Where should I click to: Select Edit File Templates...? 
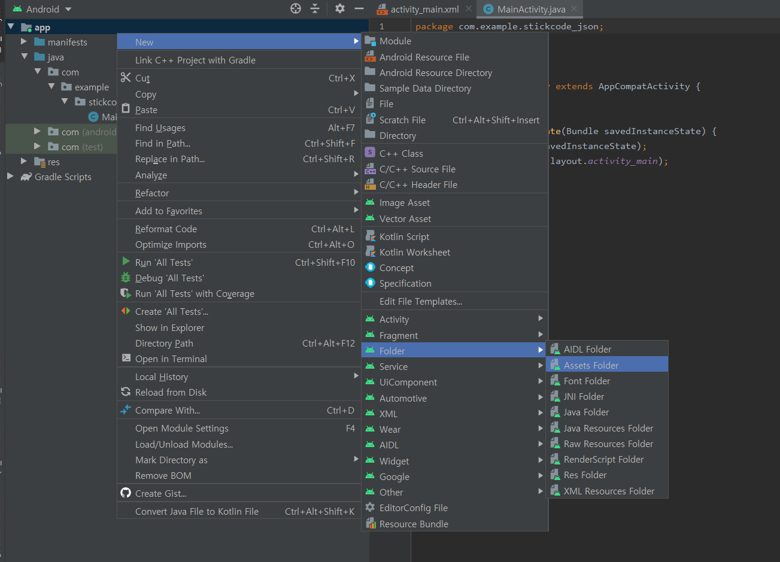455,301
